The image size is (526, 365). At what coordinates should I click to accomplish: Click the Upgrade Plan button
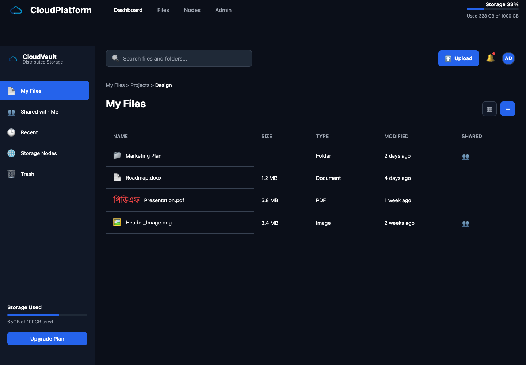coord(47,338)
